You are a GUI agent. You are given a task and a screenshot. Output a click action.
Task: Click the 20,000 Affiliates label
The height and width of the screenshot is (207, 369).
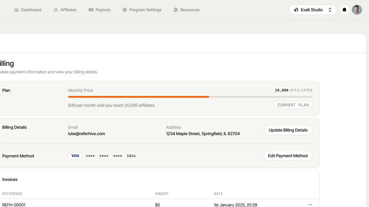tap(294, 90)
